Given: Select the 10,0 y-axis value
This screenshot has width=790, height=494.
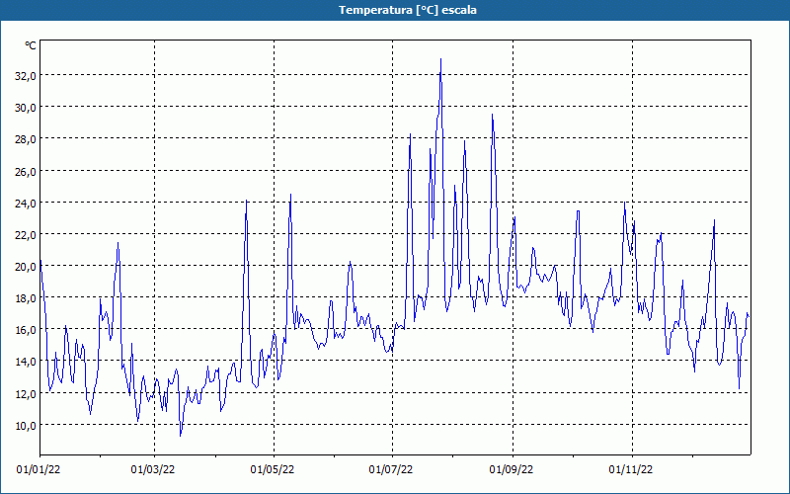Looking at the screenshot, I should [26, 425].
